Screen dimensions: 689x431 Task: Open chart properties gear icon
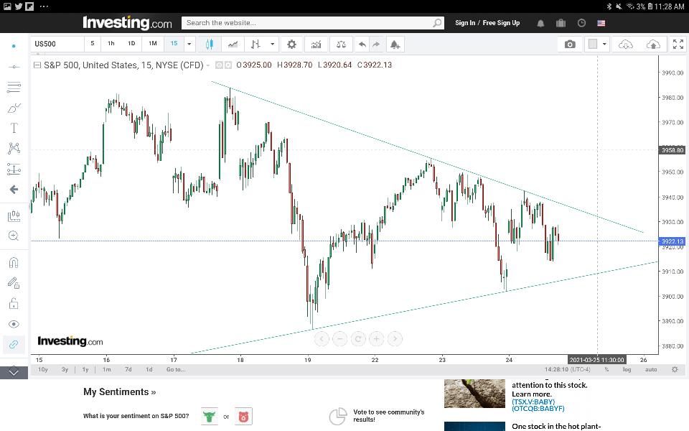point(291,44)
